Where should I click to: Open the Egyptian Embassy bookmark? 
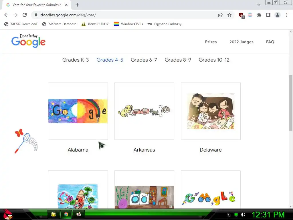coord(164,24)
